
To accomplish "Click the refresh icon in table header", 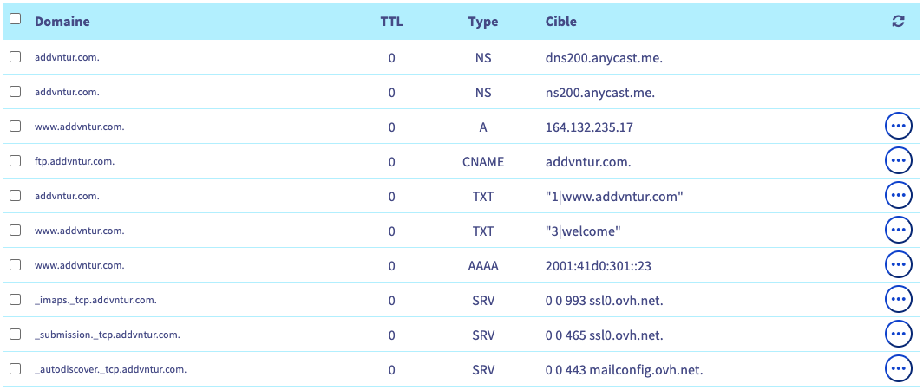I will point(898,22).
